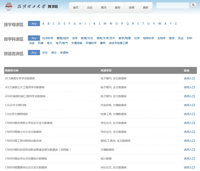
Task: Browse the 法学 subject
Action: 75,38
